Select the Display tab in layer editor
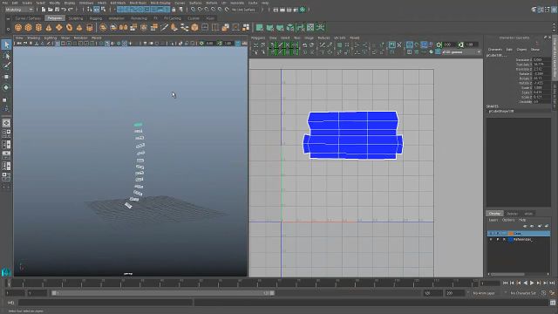 point(494,214)
